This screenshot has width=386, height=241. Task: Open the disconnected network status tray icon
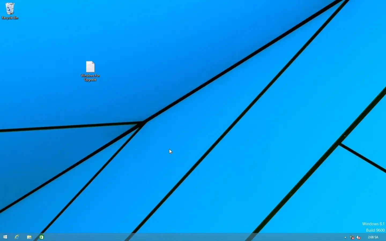coord(352,237)
